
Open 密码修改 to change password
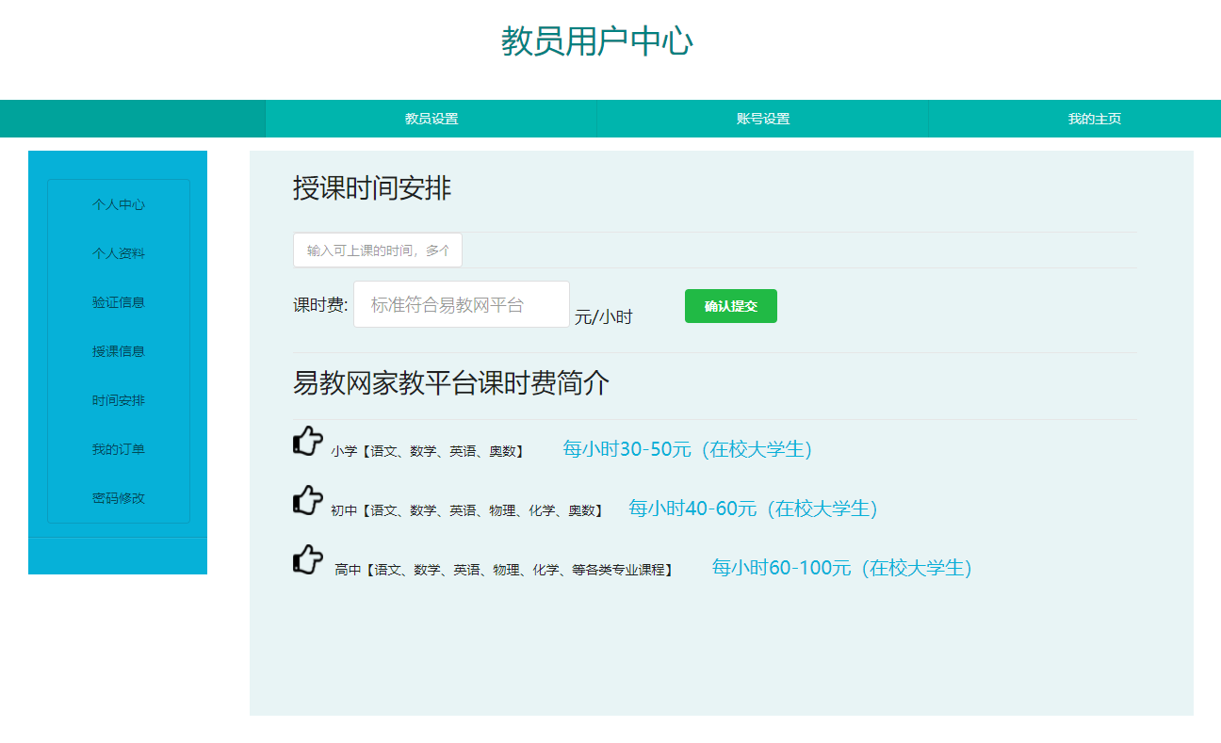click(x=117, y=498)
